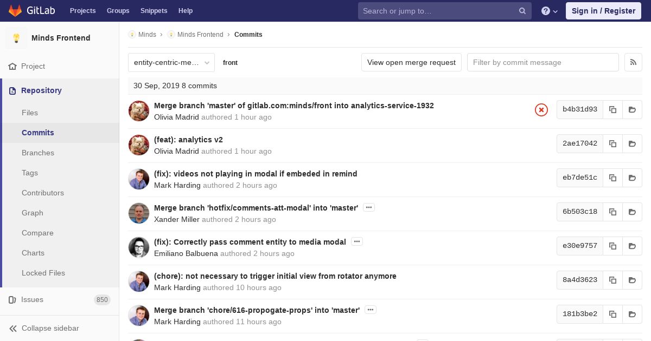Open Emiliano Balbuena author link
The height and width of the screenshot is (341, 651).
pyautogui.click(x=186, y=253)
